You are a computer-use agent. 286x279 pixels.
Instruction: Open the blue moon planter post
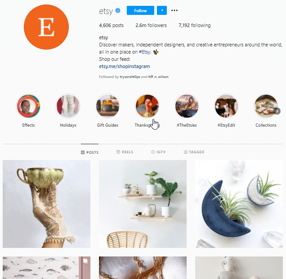click(x=239, y=204)
